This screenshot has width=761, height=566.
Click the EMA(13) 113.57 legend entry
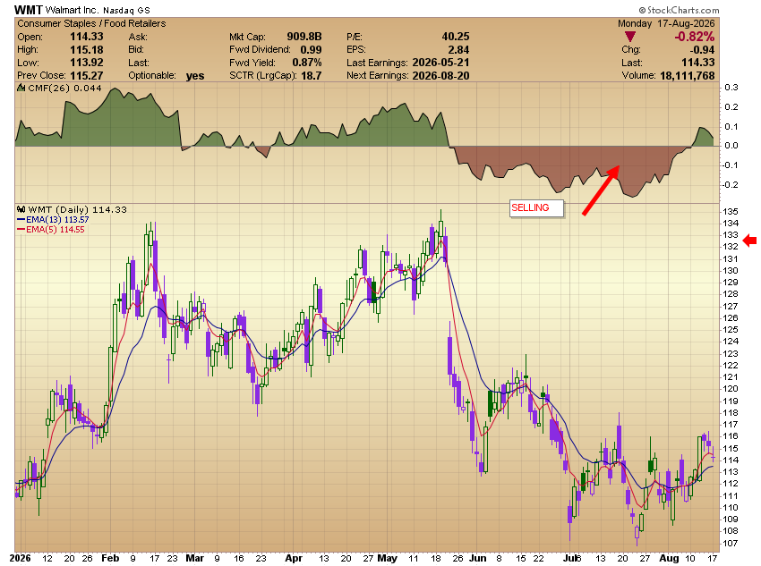pos(57,220)
